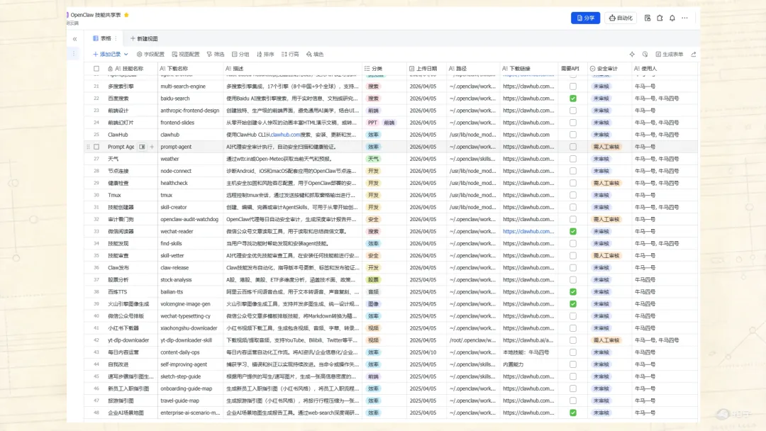Click the AI sparkle icon in toolbar
The image size is (766, 431).
point(632,54)
